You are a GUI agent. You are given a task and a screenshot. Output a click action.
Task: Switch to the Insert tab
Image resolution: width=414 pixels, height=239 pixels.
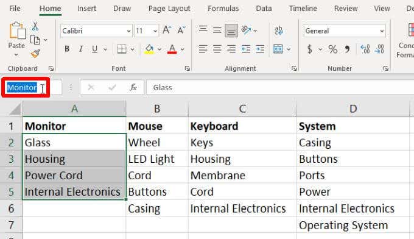[x=86, y=9]
